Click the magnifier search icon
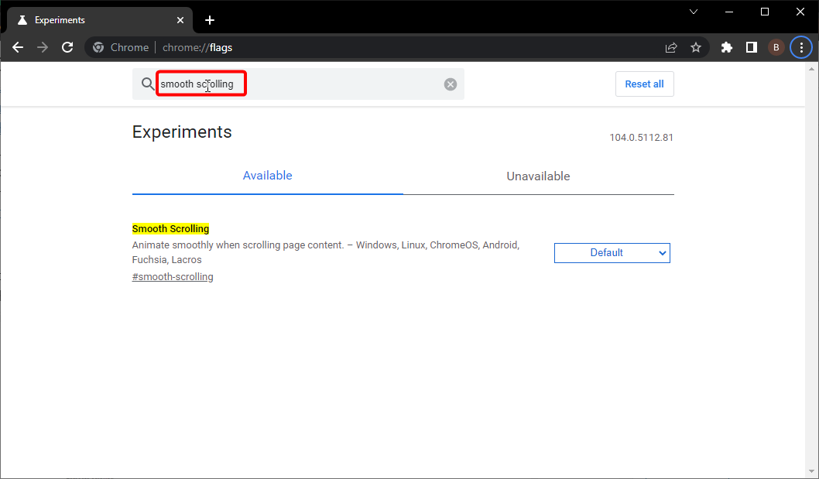 click(148, 84)
